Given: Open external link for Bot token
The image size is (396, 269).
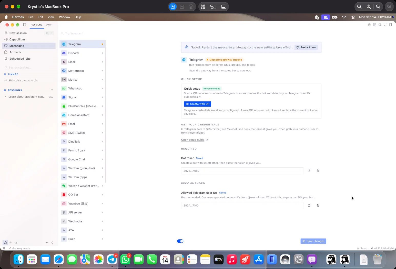Looking at the screenshot, I should (309, 171).
